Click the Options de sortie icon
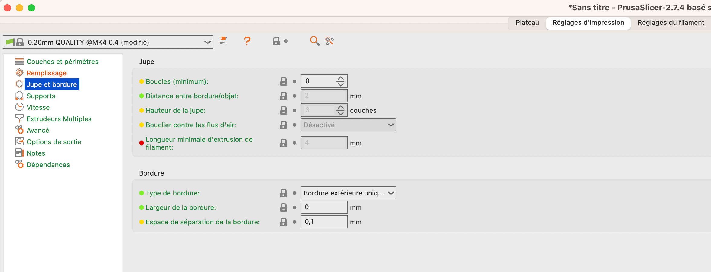Image resolution: width=711 pixels, height=272 pixels. (19, 141)
